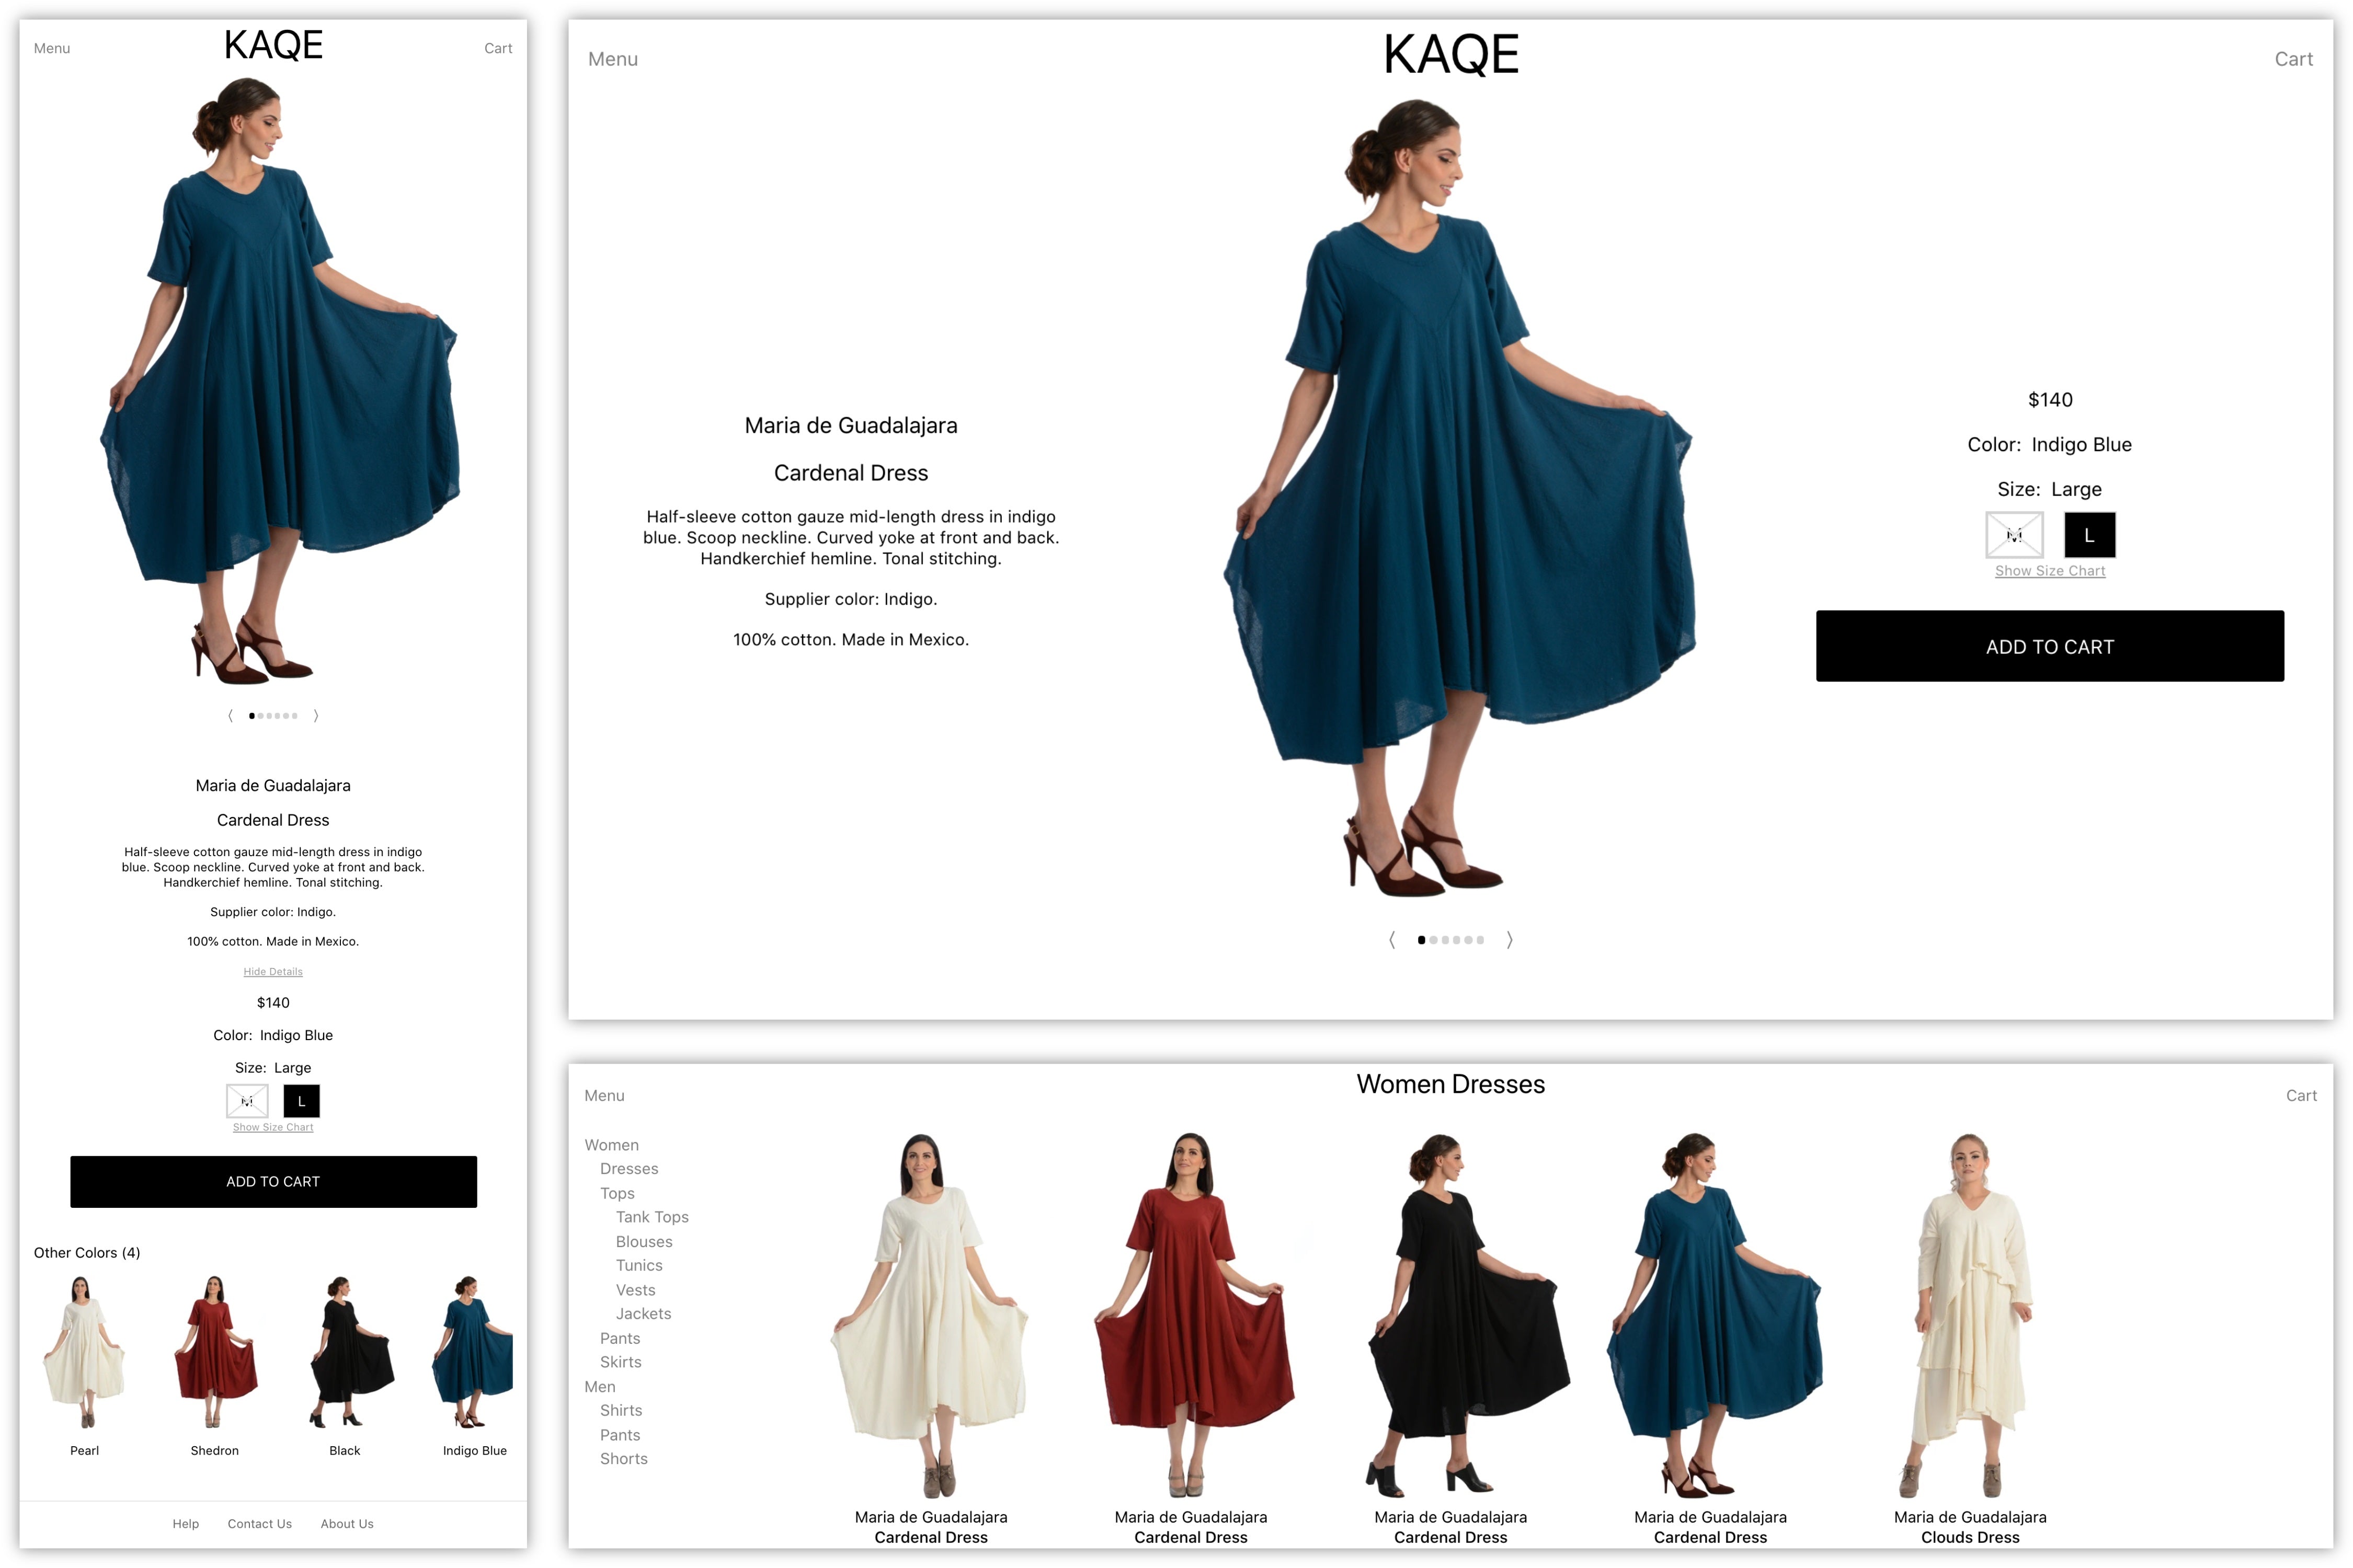Click Other Colors (4) label
This screenshot has width=2353, height=1568.
tap(87, 1253)
